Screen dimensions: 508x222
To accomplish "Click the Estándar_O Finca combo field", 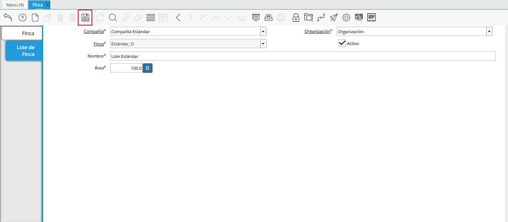I will tap(185, 44).
